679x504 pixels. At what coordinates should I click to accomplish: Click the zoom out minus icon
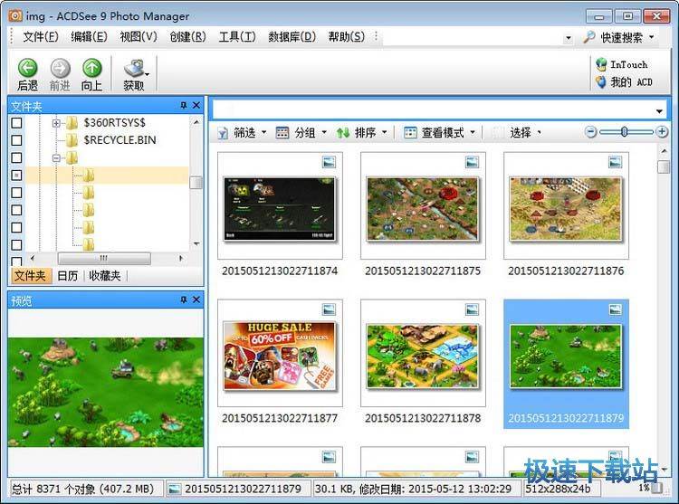[x=591, y=132]
